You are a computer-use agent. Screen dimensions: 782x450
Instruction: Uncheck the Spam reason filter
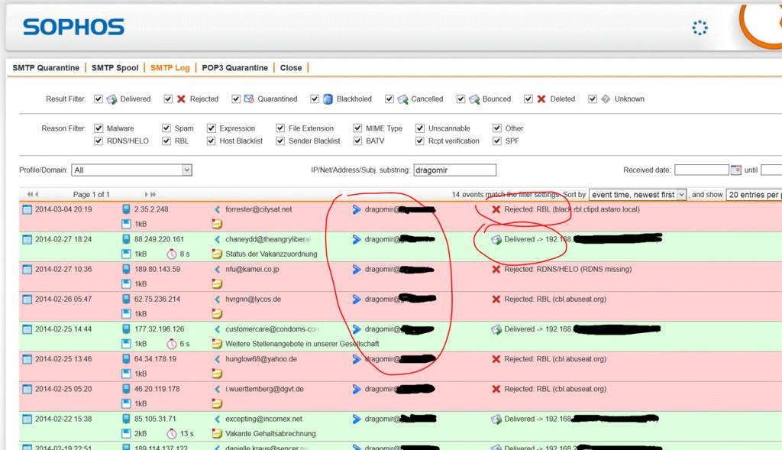pyautogui.click(x=166, y=128)
